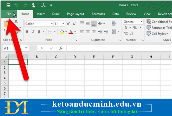Click the Borders icon

click(x=50, y=32)
